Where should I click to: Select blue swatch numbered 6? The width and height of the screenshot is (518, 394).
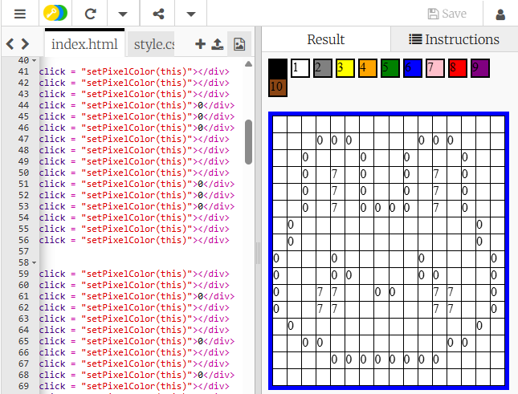(x=413, y=68)
